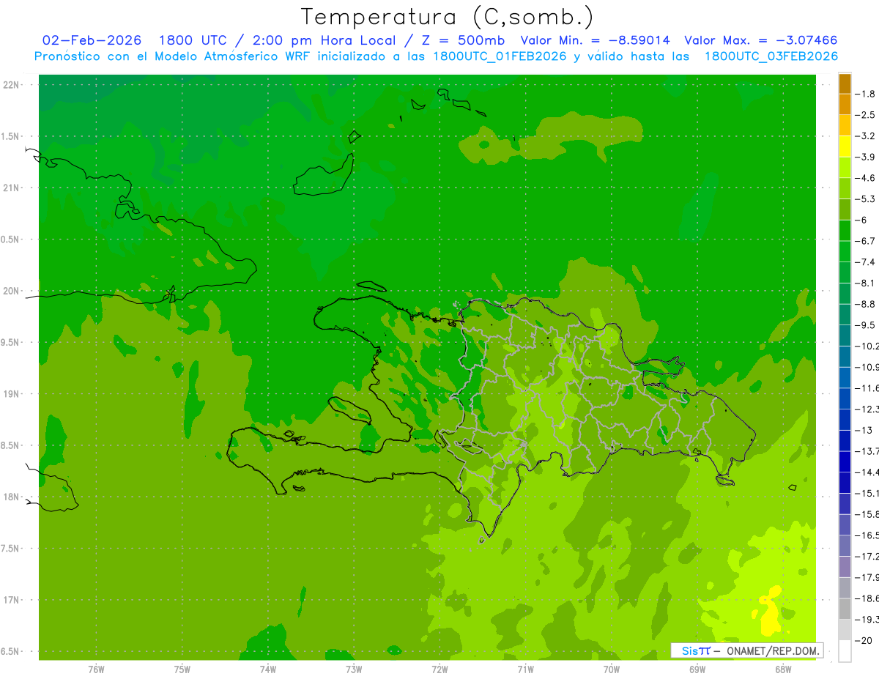Pick the white swatch below the -20 label
The height and width of the screenshot is (679, 879).
point(845,651)
